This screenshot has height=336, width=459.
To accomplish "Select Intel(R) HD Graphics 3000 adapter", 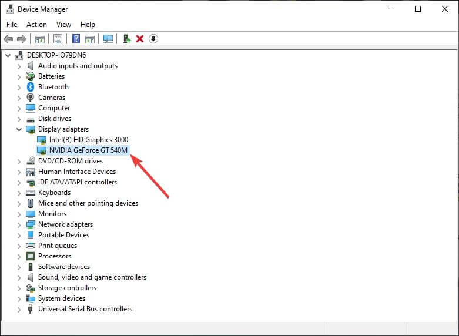I will [88, 140].
